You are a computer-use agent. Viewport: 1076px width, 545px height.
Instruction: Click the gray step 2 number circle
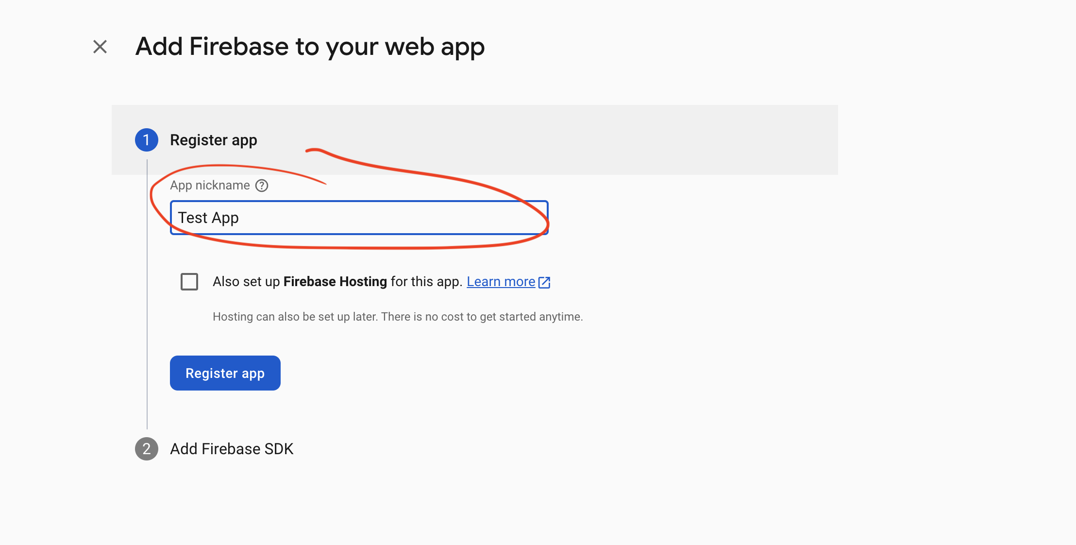pos(146,449)
